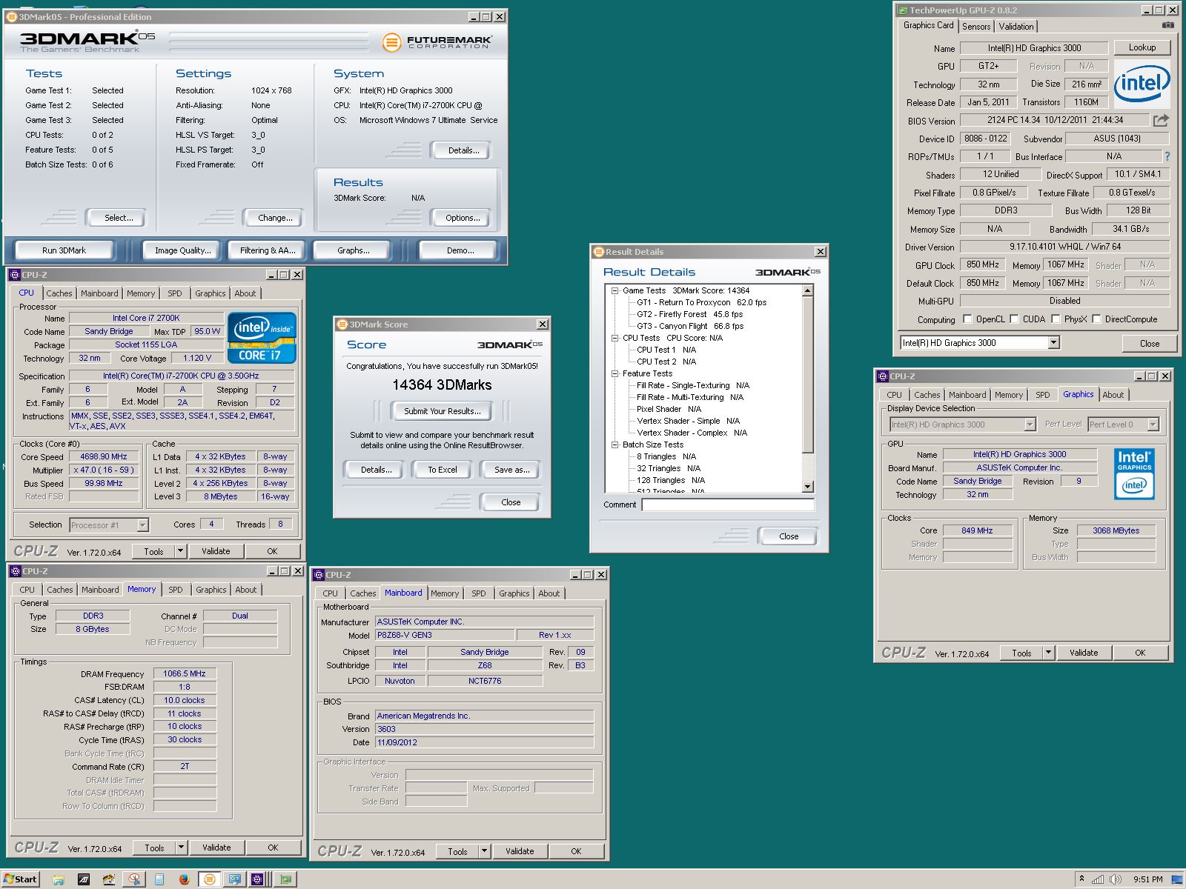The width and height of the screenshot is (1186, 889).
Task: Click the Intel Graphics badge in CPU-Z Graphics window
Action: click(x=1134, y=473)
